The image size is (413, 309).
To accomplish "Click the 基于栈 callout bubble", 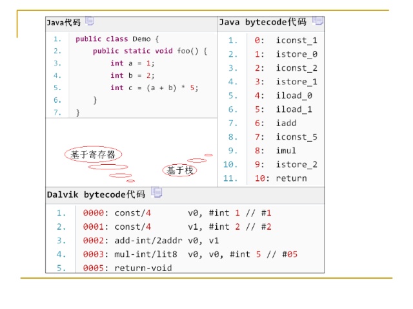I will tap(180, 171).
